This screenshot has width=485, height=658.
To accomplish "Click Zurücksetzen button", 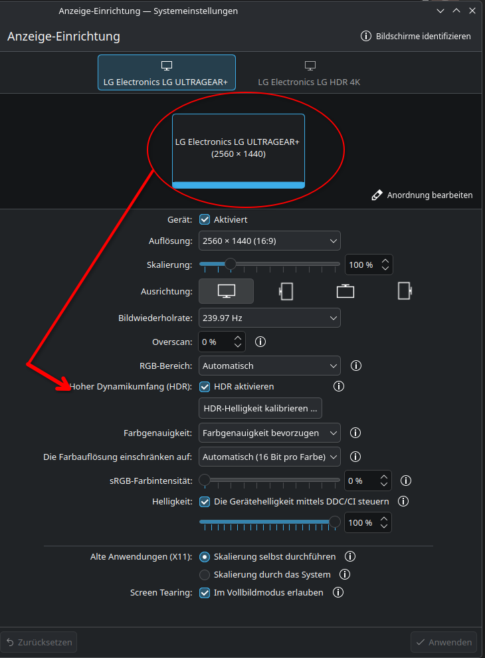I will tap(39, 642).
